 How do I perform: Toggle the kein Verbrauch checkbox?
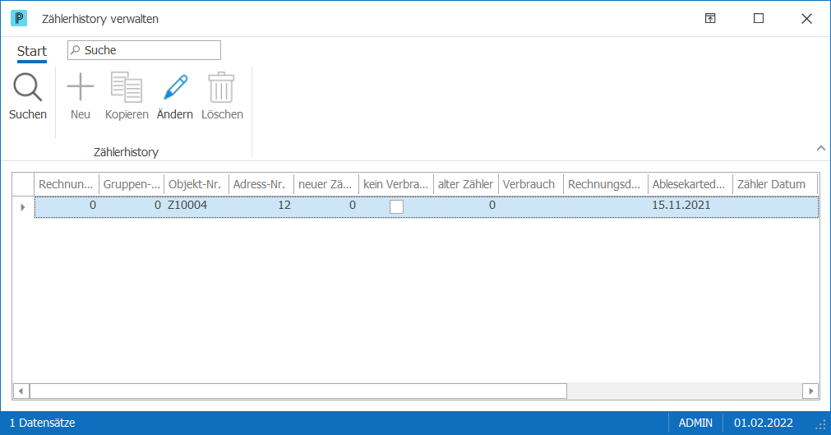(x=396, y=206)
